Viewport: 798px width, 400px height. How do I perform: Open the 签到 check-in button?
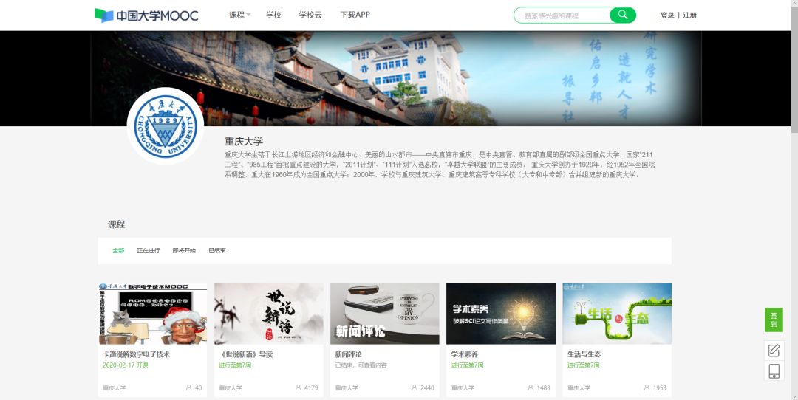774,320
